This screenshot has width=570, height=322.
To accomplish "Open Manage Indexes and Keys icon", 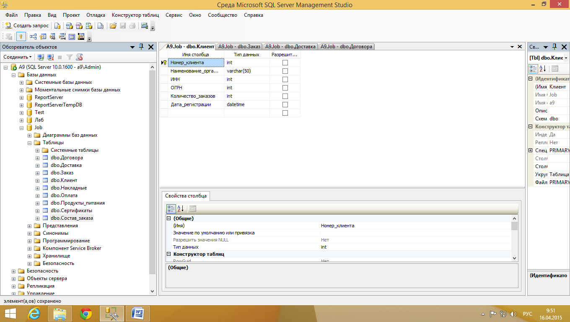I will coord(43,36).
